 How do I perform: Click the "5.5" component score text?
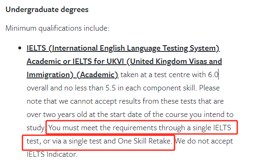pos(111,88)
